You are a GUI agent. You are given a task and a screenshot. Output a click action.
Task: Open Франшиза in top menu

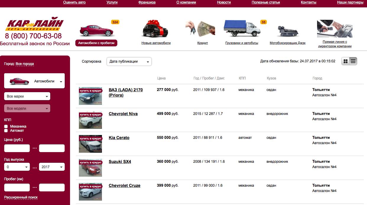pos(147,2)
